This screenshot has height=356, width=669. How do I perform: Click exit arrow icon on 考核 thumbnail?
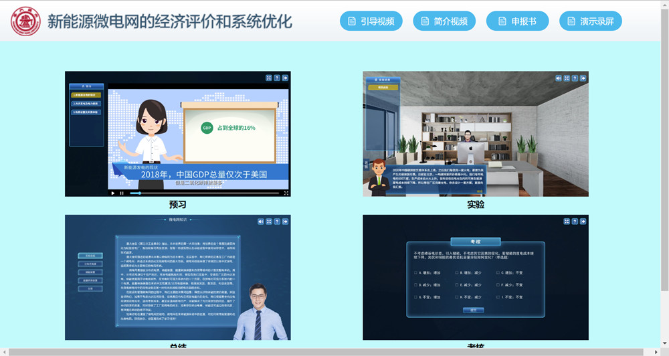tap(583, 221)
